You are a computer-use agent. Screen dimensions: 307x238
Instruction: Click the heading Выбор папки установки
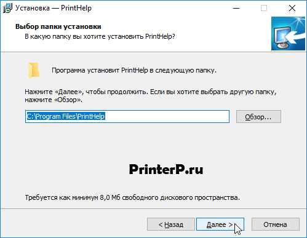coord(58,26)
